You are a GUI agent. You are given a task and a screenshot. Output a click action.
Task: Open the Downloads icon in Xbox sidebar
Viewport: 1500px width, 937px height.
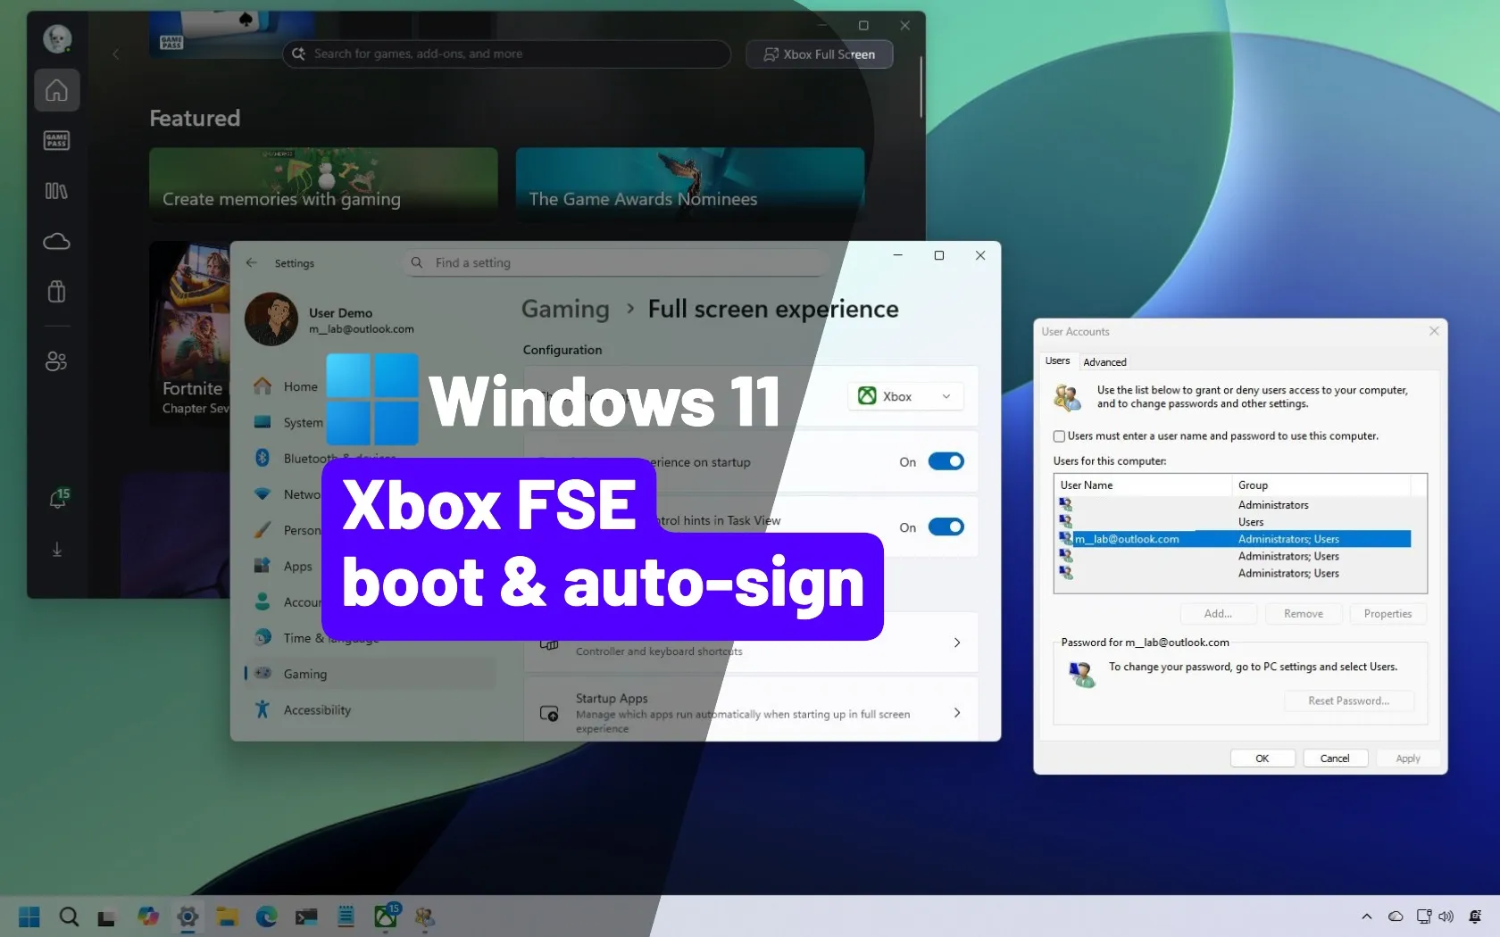click(56, 550)
